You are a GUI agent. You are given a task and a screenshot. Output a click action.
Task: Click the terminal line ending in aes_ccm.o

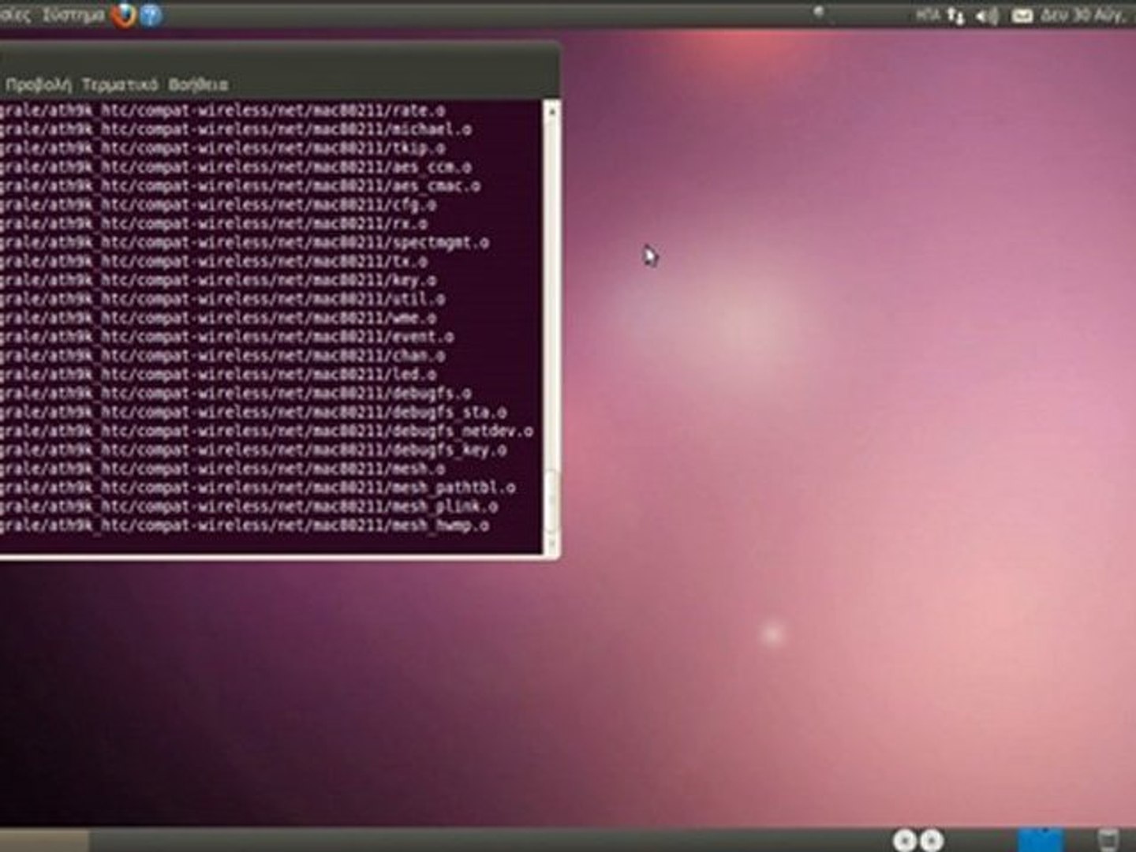(236, 167)
